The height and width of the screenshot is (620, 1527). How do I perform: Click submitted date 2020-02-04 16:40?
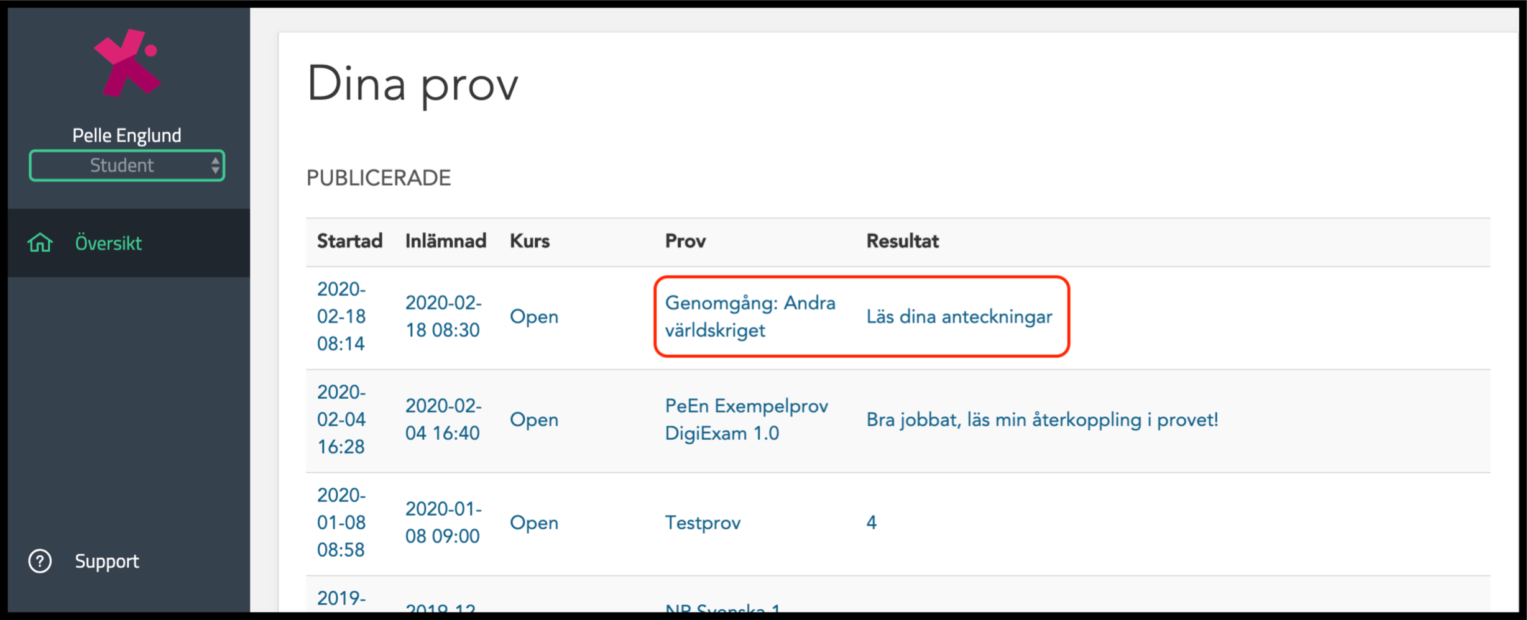443,419
